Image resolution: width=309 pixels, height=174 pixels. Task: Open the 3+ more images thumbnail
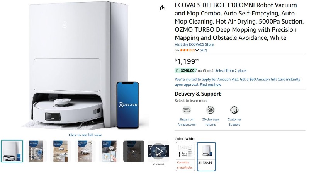tap(134, 151)
